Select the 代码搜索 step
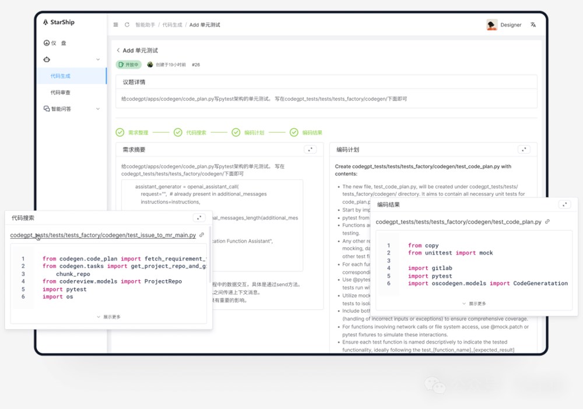The image size is (583, 409). coord(196,133)
